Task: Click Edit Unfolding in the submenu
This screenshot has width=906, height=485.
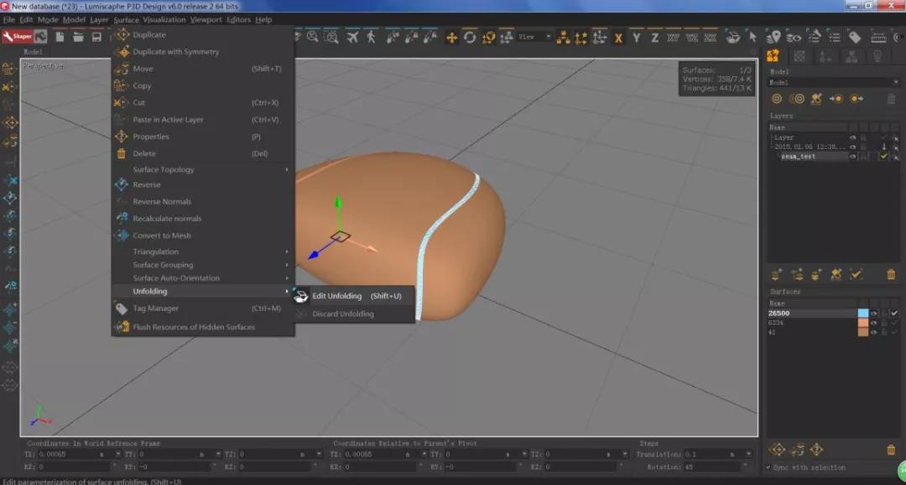Action: pos(336,296)
